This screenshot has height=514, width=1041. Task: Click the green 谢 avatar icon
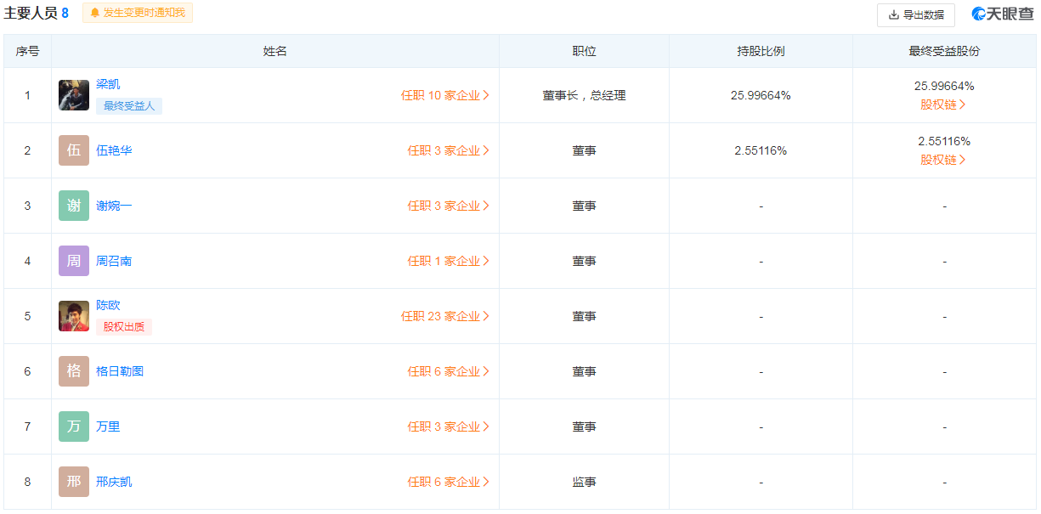point(74,206)
